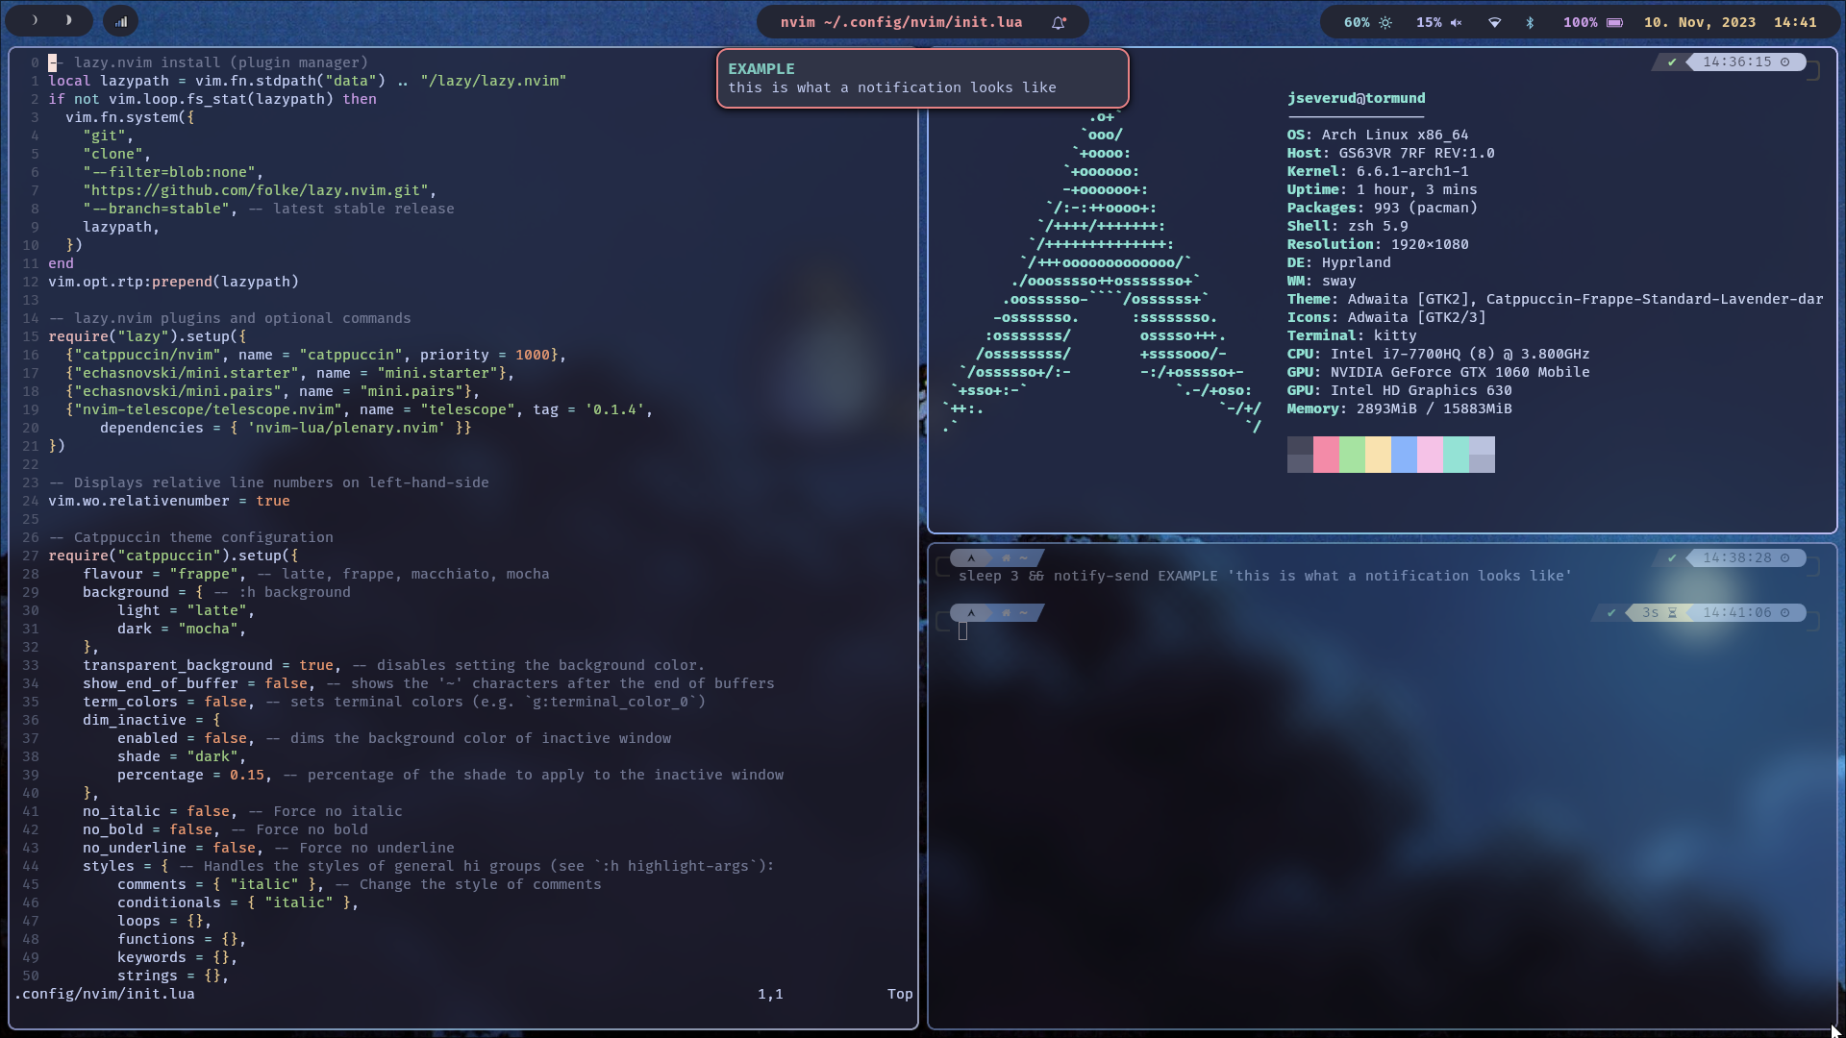Click the green swatch in neofetch palette
The height and width of the screenshot is (1038, 1846).
click(x=1352, y=455)
